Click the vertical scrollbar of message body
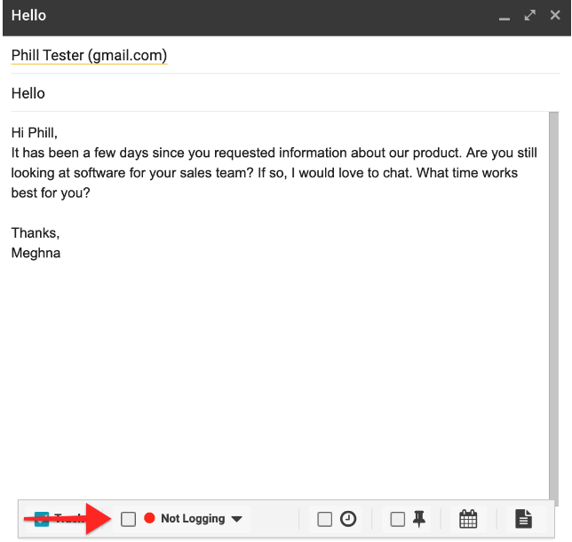This screenshot has height=542, width=572. tap(553, 308)
